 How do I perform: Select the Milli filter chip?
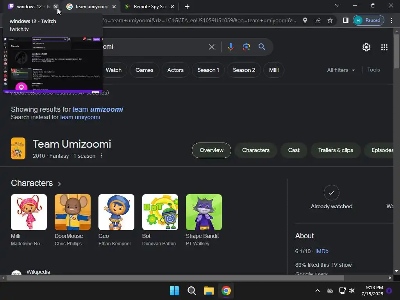pyautogui.click(x=274, y=70)
